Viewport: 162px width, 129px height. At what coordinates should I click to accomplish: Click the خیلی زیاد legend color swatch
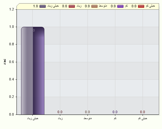click(x=42, y=6)
